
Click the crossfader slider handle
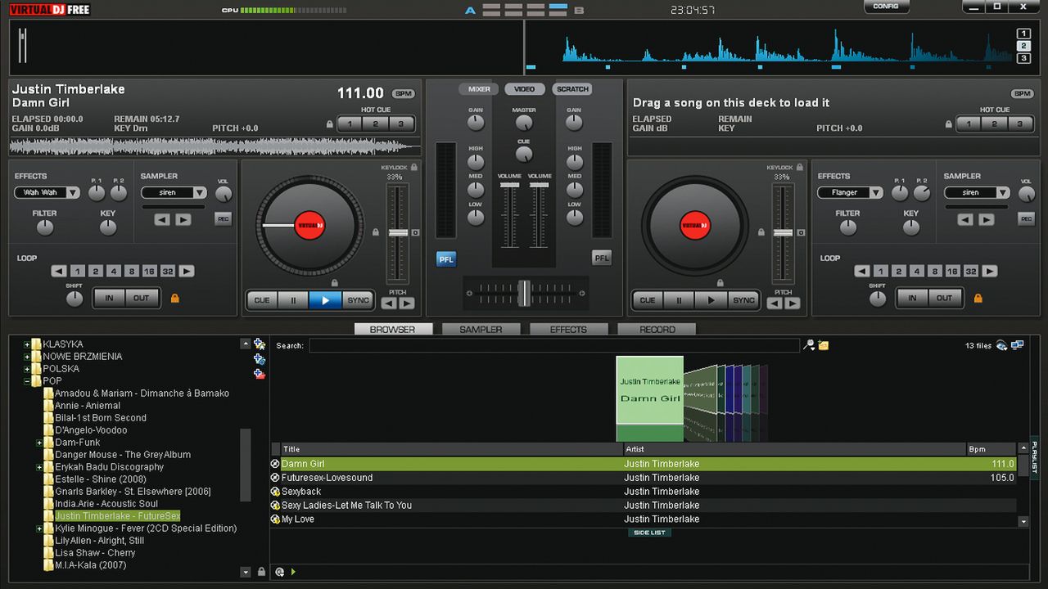[x=524, y=293]
